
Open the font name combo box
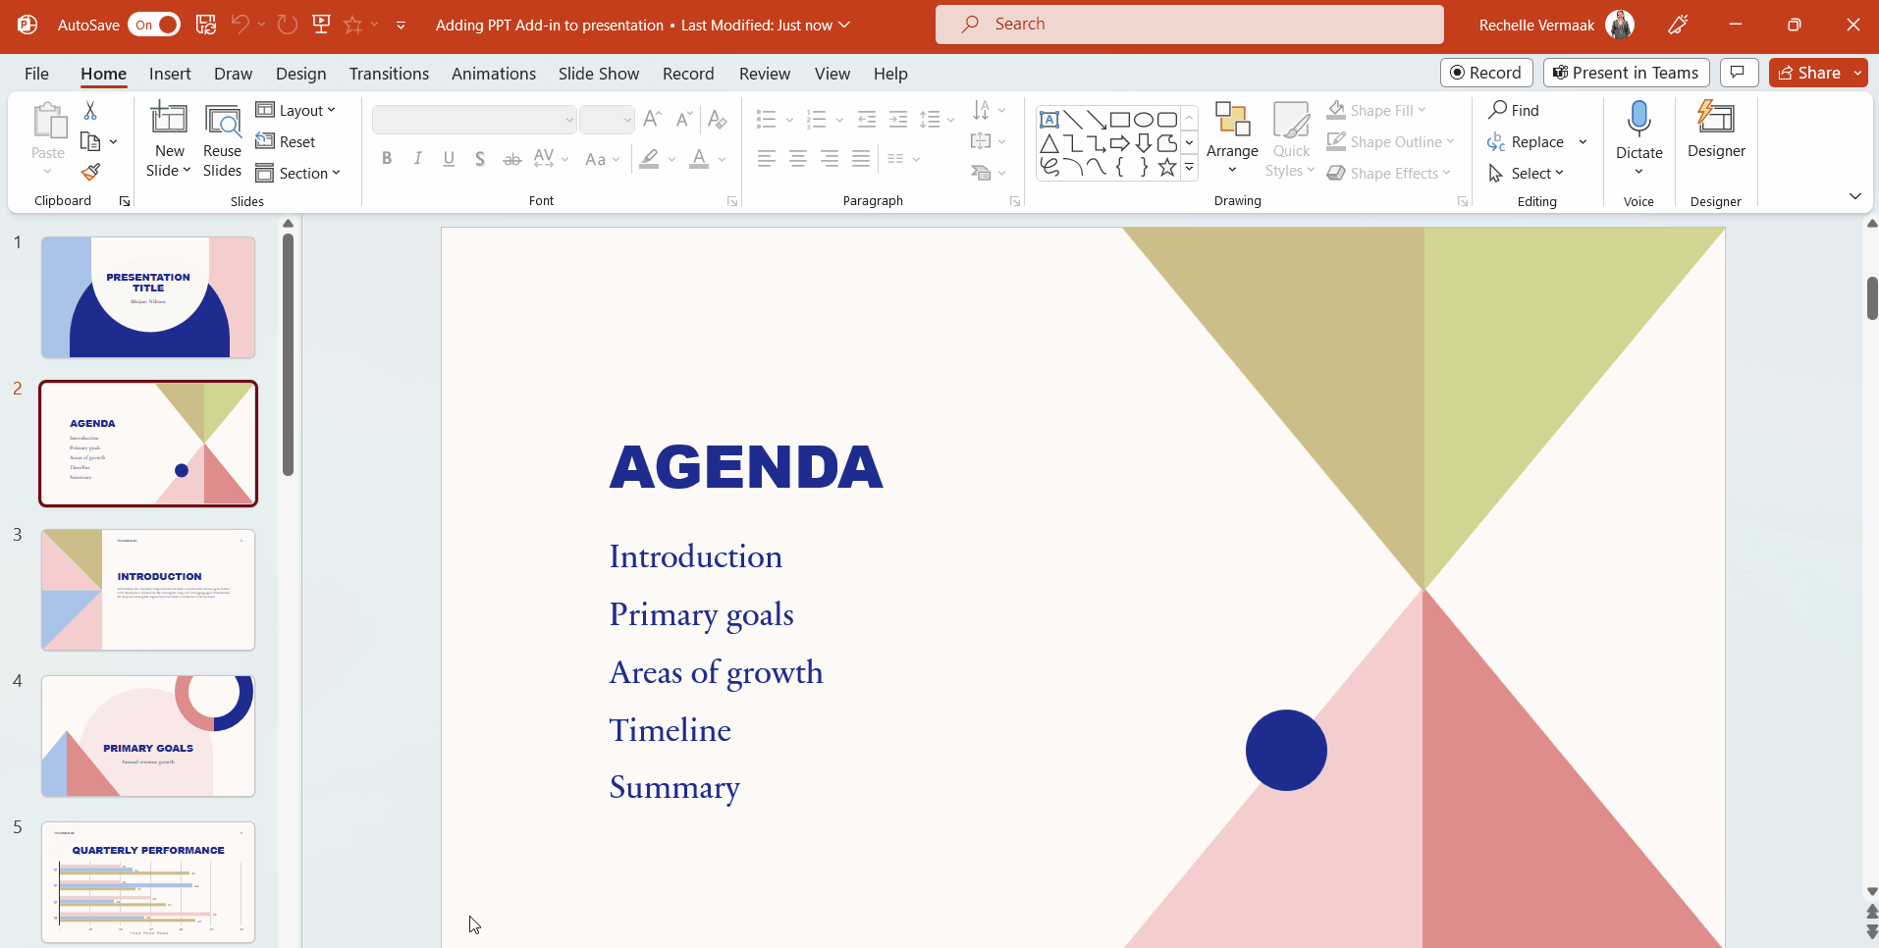473,120
